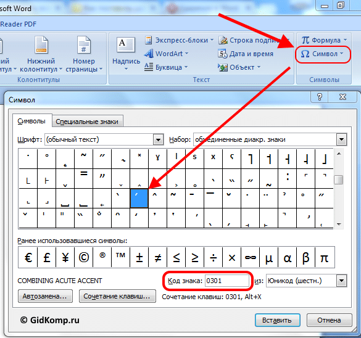Click the Код знака input field

[x=226, y=281]
